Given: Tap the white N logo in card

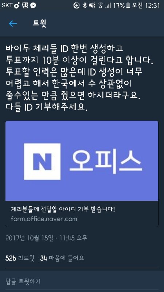Looking at the screenshot, I should 42,161.
